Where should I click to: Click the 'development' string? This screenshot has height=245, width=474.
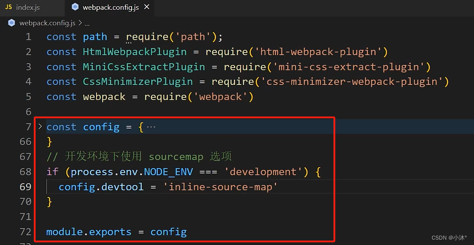point(263,172)
